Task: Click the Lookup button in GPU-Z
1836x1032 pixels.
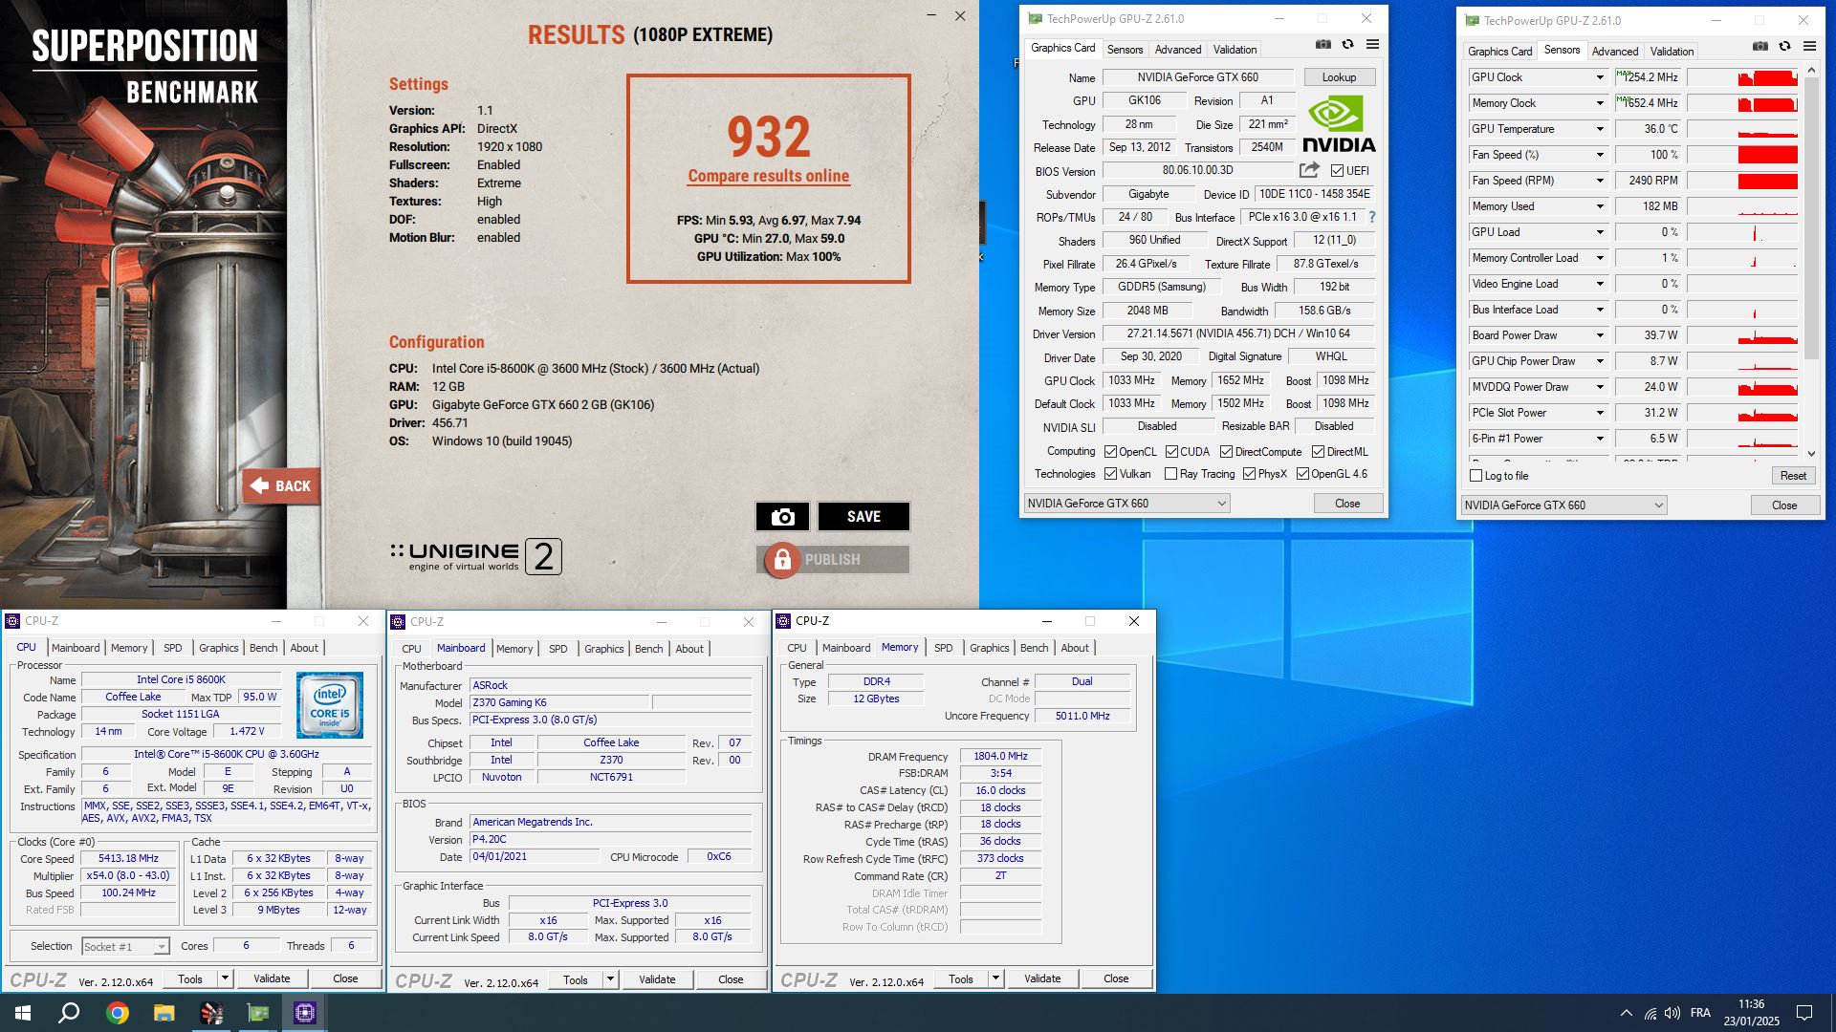Action: 1339,77
